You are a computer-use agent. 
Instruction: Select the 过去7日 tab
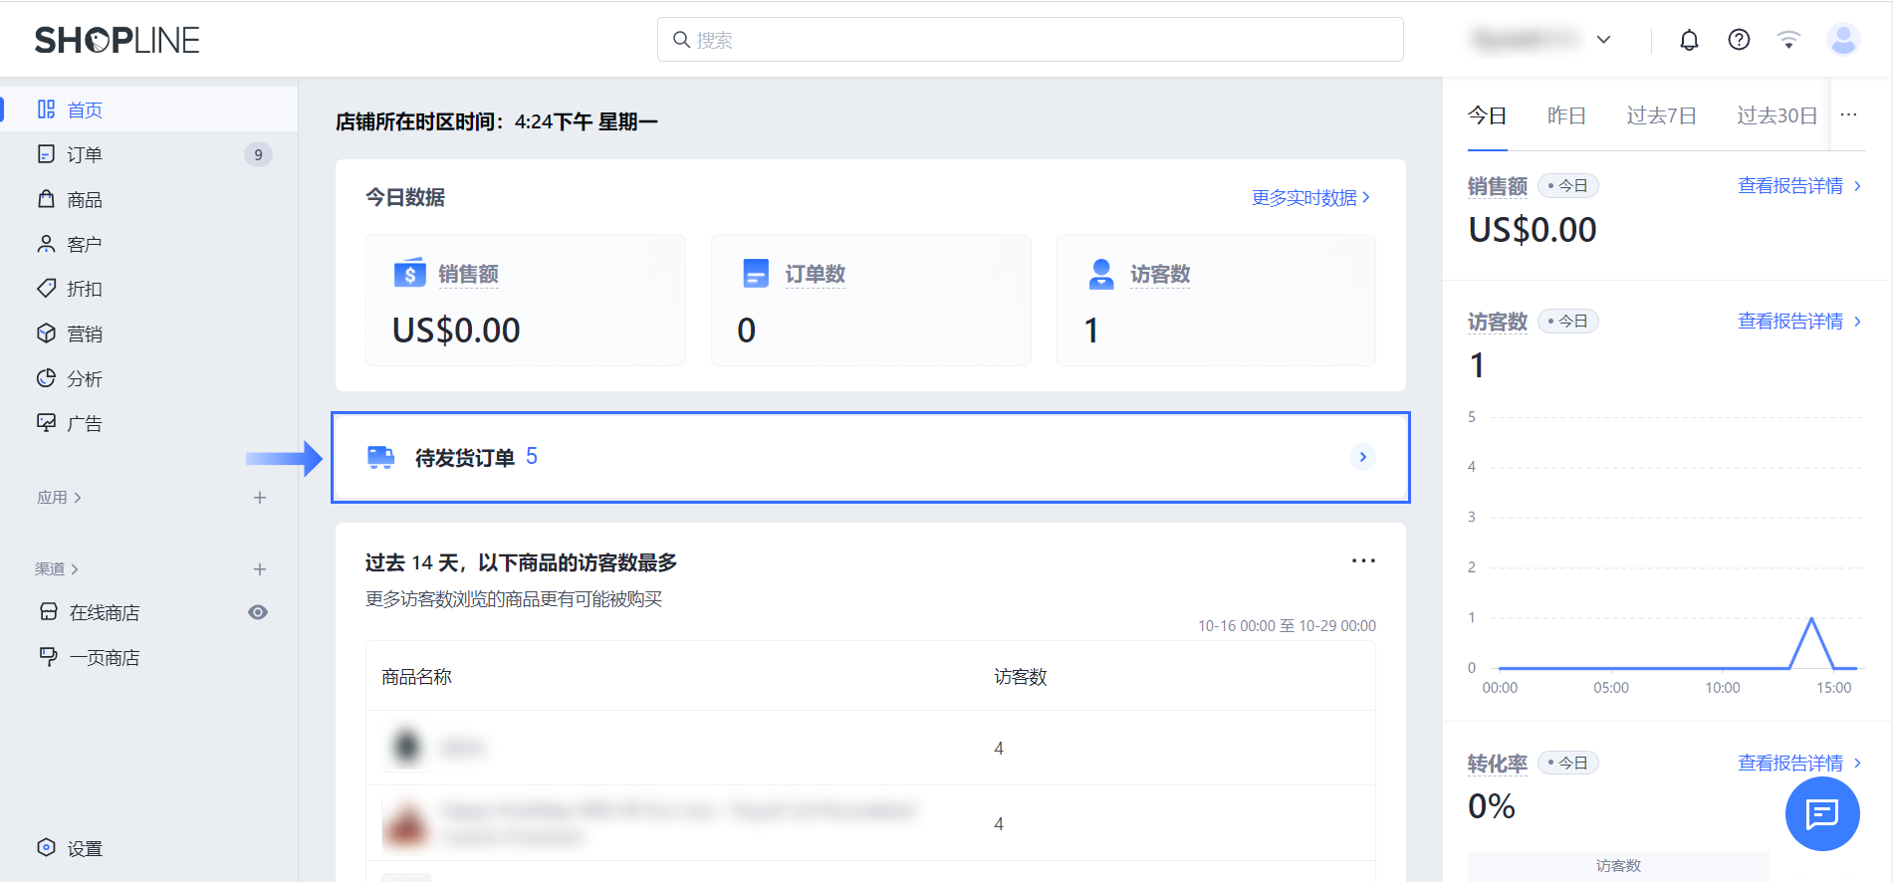pos(1661,115)
